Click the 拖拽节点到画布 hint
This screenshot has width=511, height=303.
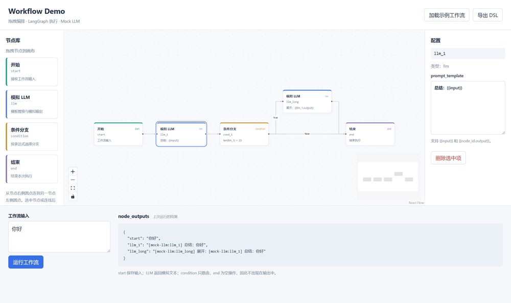click(20, 51)
